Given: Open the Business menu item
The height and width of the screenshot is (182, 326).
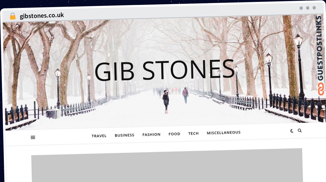Looking at the screenshot, I should (x=124, y=135).
